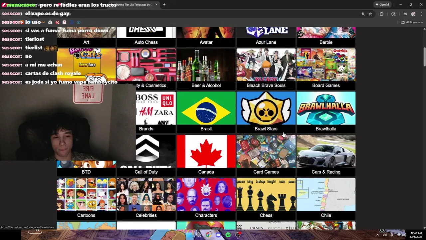Open Discord from the taskbar
426x240 pixels.
218,235
